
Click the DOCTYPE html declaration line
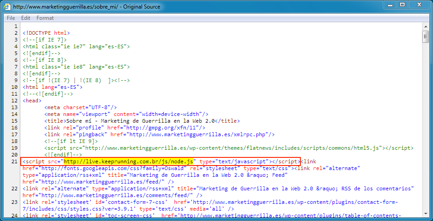[x=46, y=33]
